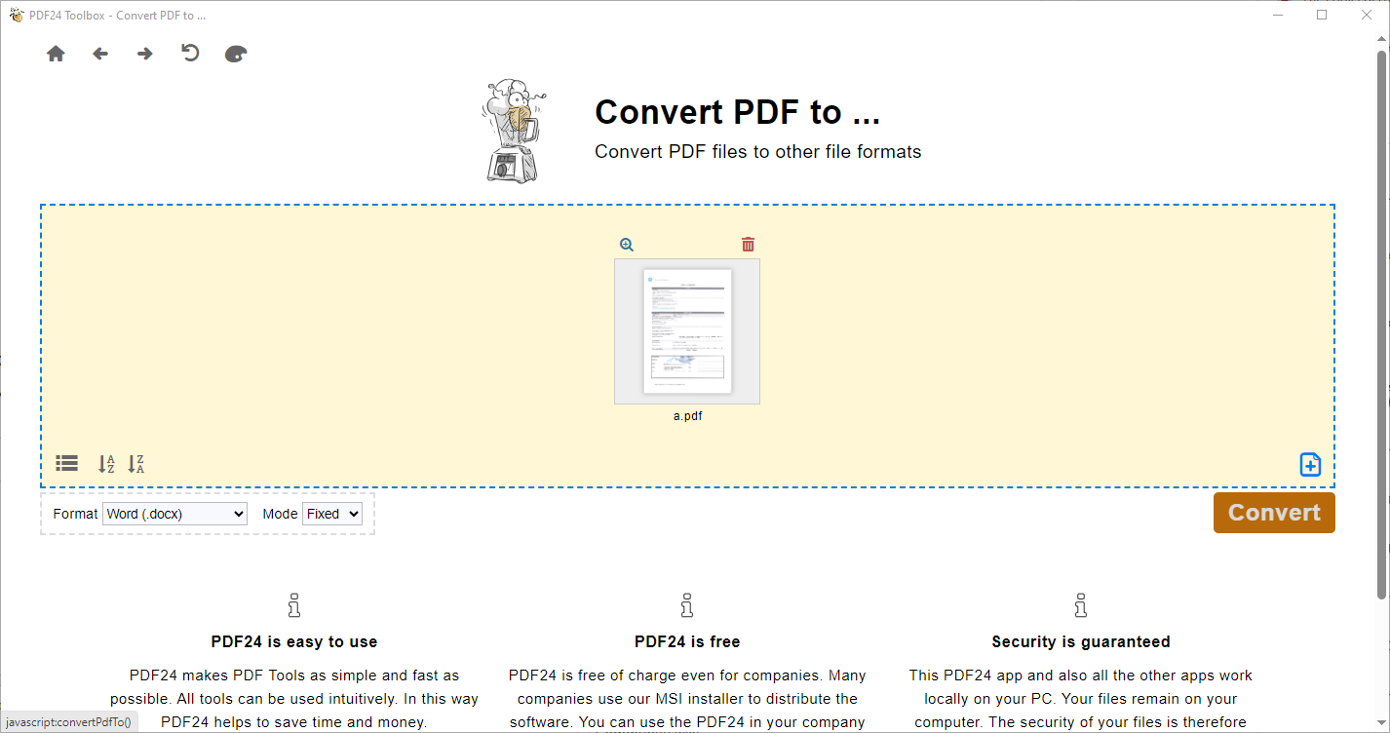
Task: Start conversion with the Convert button
Action: tap(1274, 513)
